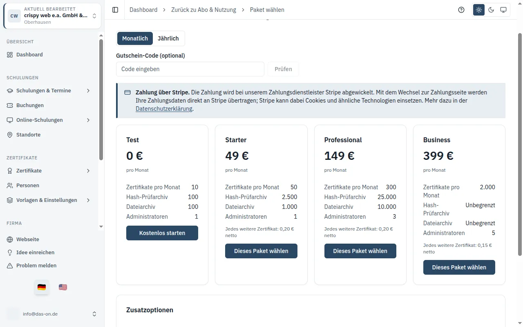Expand Zertifikate submenu chevron
Screen dimensions: 523x327
tap(88, 171)
